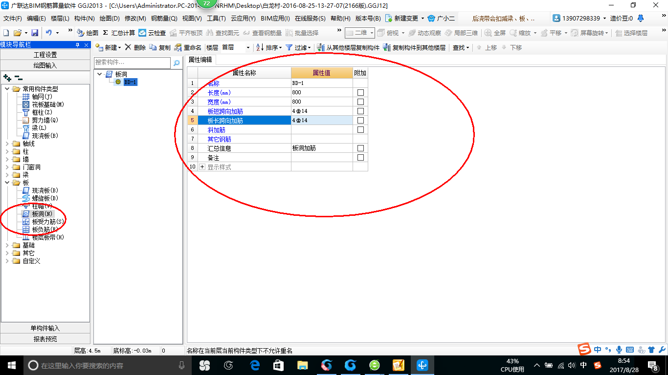Expand the 显示样式 property row
This screenshot has width=668, height=375.
pyautogui.click(x=202, y=167)
